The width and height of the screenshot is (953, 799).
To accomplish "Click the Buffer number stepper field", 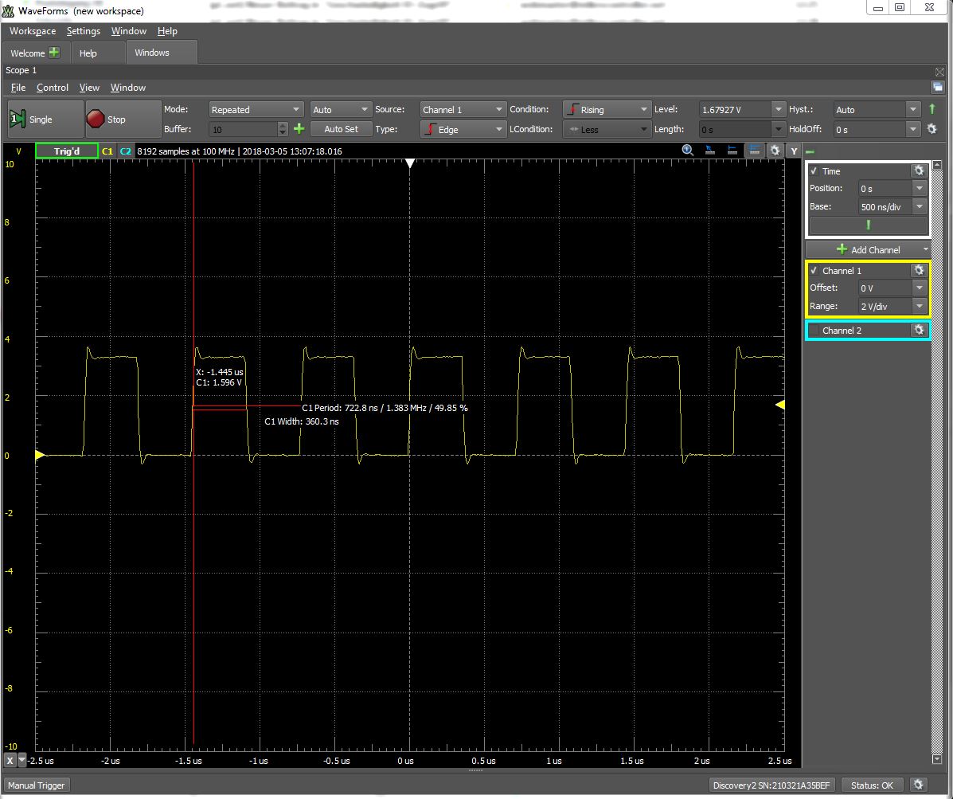I will click(x=248, y=129).
